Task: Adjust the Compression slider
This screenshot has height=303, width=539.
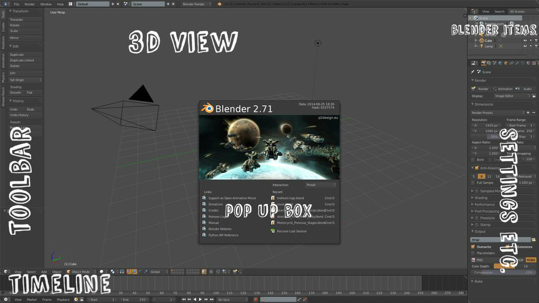Action: point(503,272)
